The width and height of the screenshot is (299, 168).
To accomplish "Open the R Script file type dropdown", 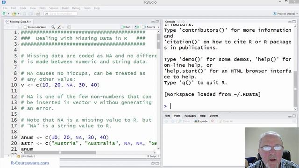I will pyautogui.click(x=153, y=156).
